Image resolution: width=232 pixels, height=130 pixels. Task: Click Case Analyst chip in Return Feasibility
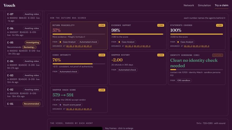[67, 42]
